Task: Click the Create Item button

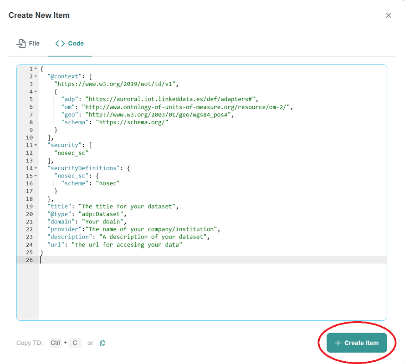Action: [x=357, y=343]
